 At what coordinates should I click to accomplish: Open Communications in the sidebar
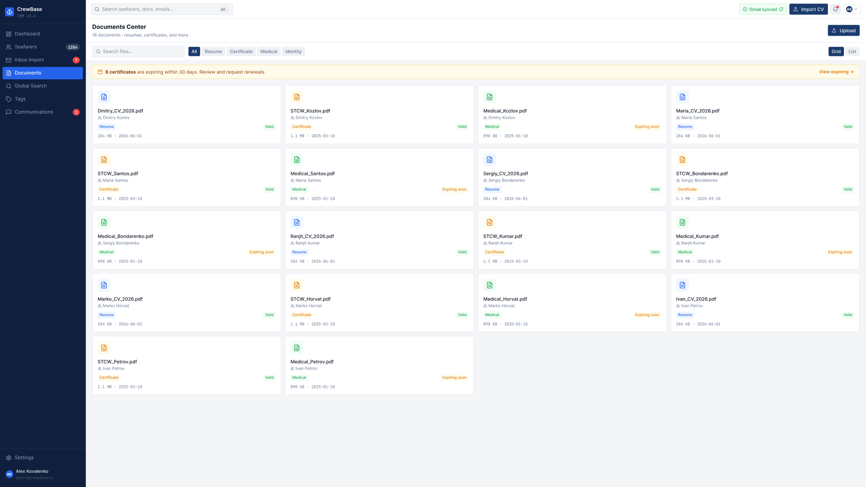click(43, 112)
